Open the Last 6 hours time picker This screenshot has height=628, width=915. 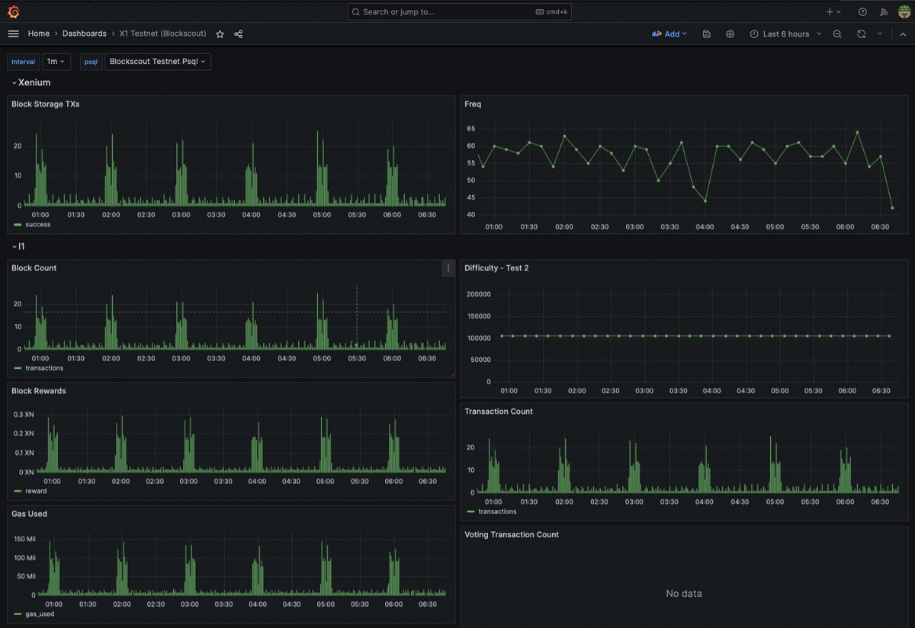[785, 34]
